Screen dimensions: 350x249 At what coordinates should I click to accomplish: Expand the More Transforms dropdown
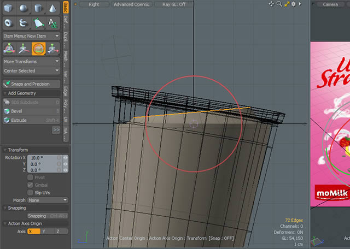[31, 62]
